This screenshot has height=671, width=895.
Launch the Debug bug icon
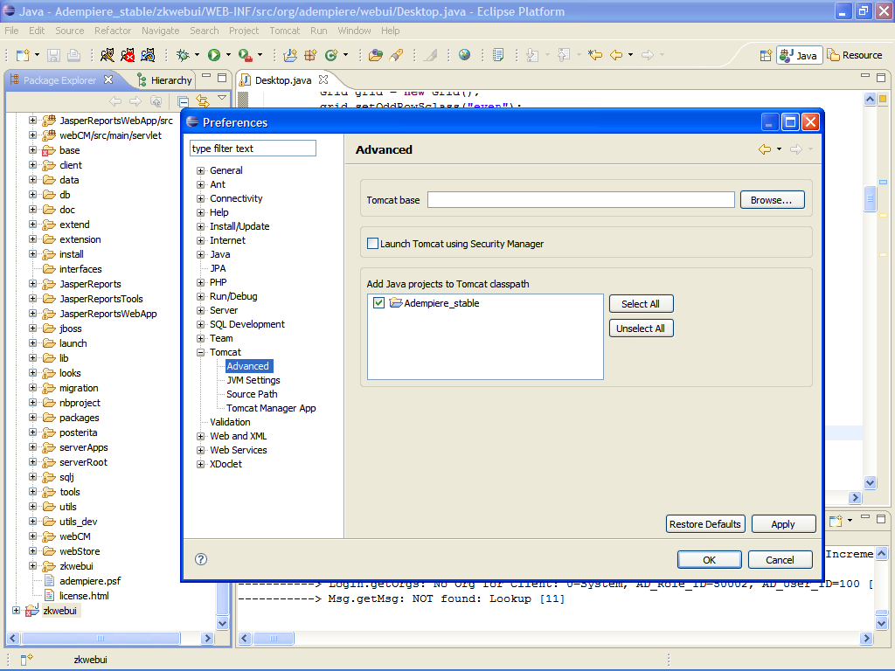[183, 55]
